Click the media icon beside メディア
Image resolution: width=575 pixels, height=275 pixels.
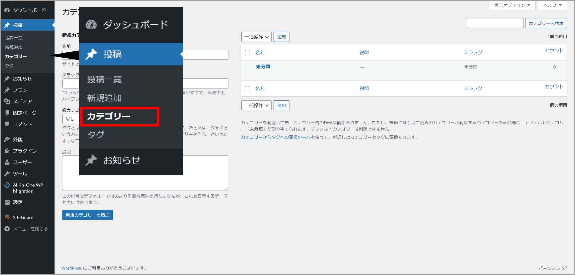click(7, 101)
